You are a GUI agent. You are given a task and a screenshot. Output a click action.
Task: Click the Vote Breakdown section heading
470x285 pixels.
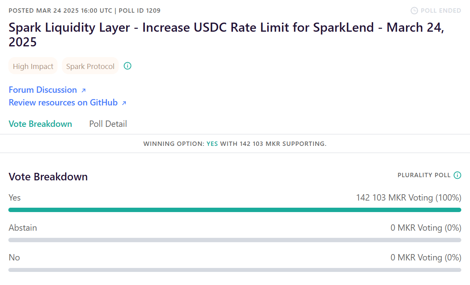[48, 177]
